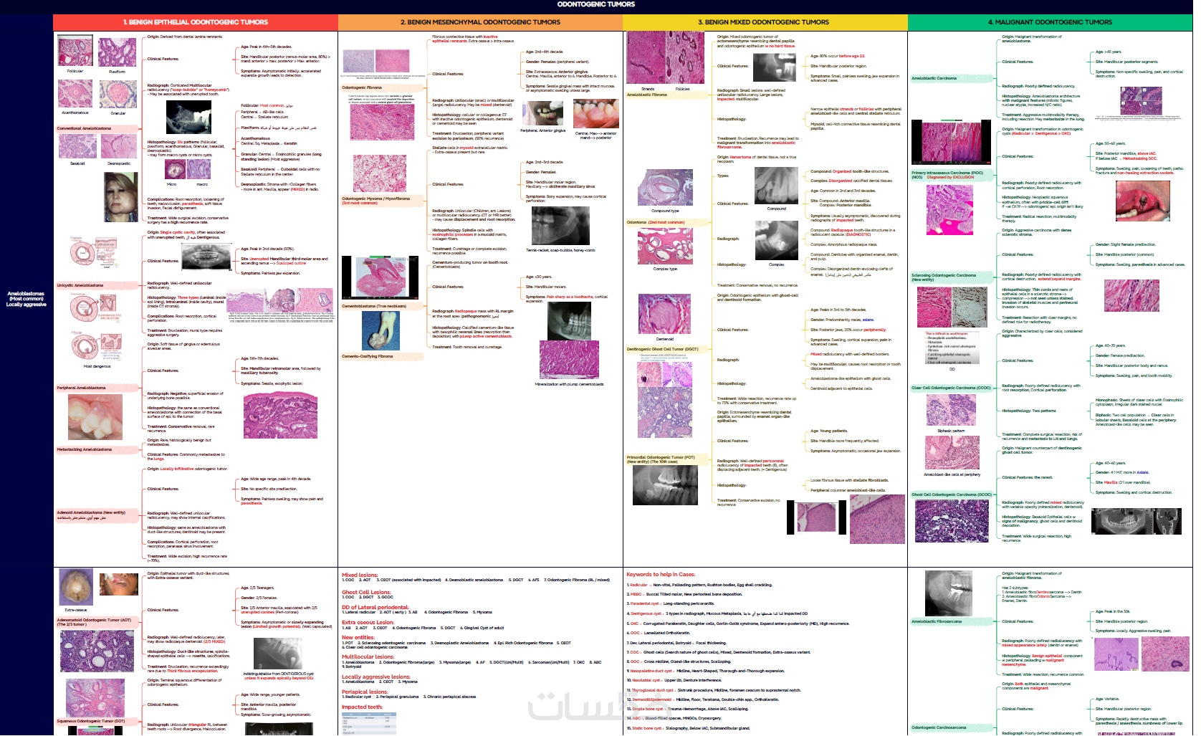Click the Cemento-Ossifying Fibroma node label
The image size is (1201, 736).
tap(382, 356)
